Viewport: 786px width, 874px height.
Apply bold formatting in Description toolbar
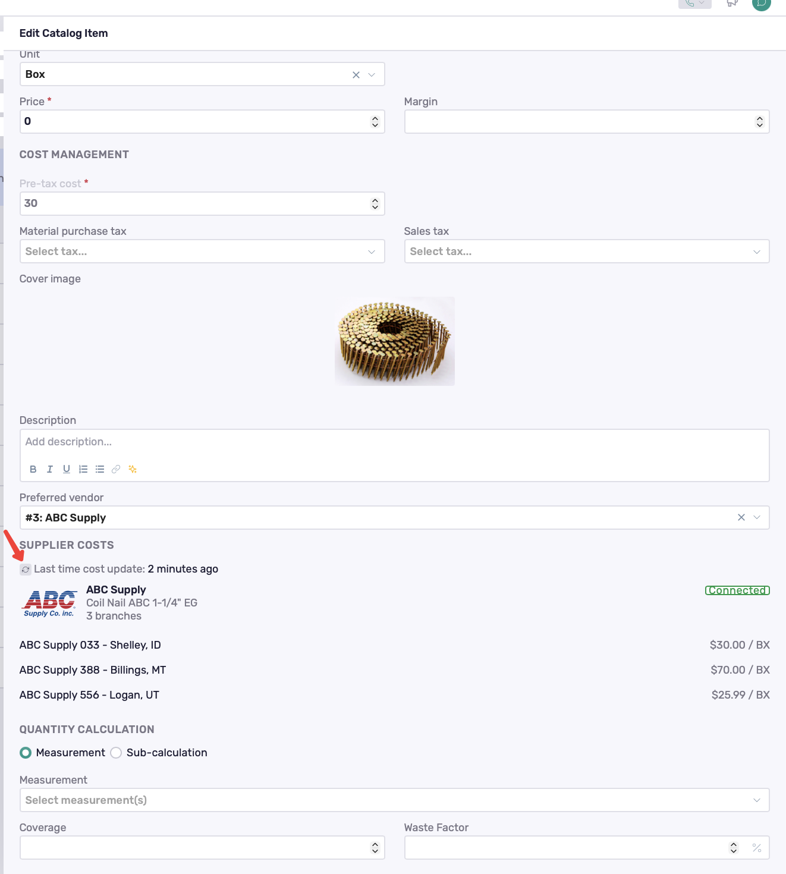33,469
